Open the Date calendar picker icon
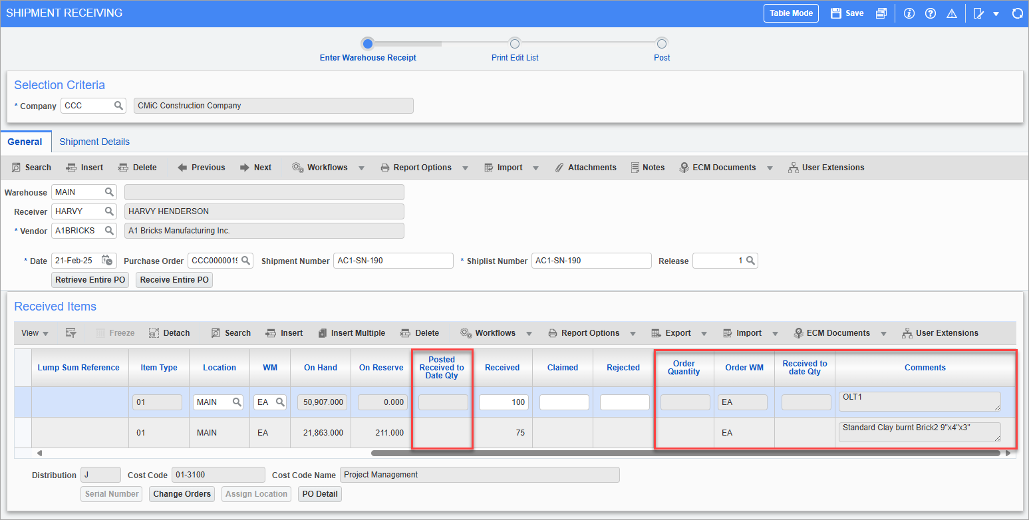Screen dimensions: 1029x520 click(x=107, y=261)
